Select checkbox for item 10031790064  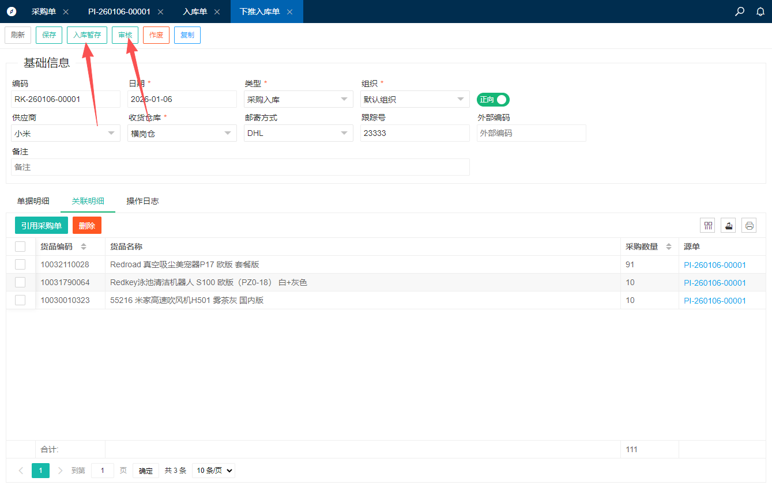point(20,282)
